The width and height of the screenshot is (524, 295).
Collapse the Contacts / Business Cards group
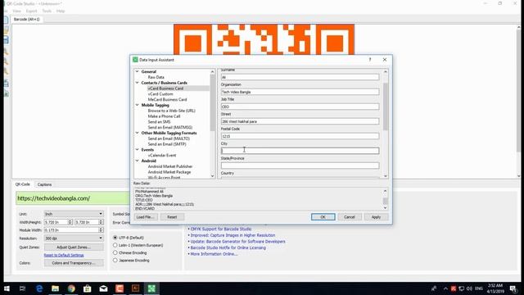pyautogui.click(x=137, y=83)
